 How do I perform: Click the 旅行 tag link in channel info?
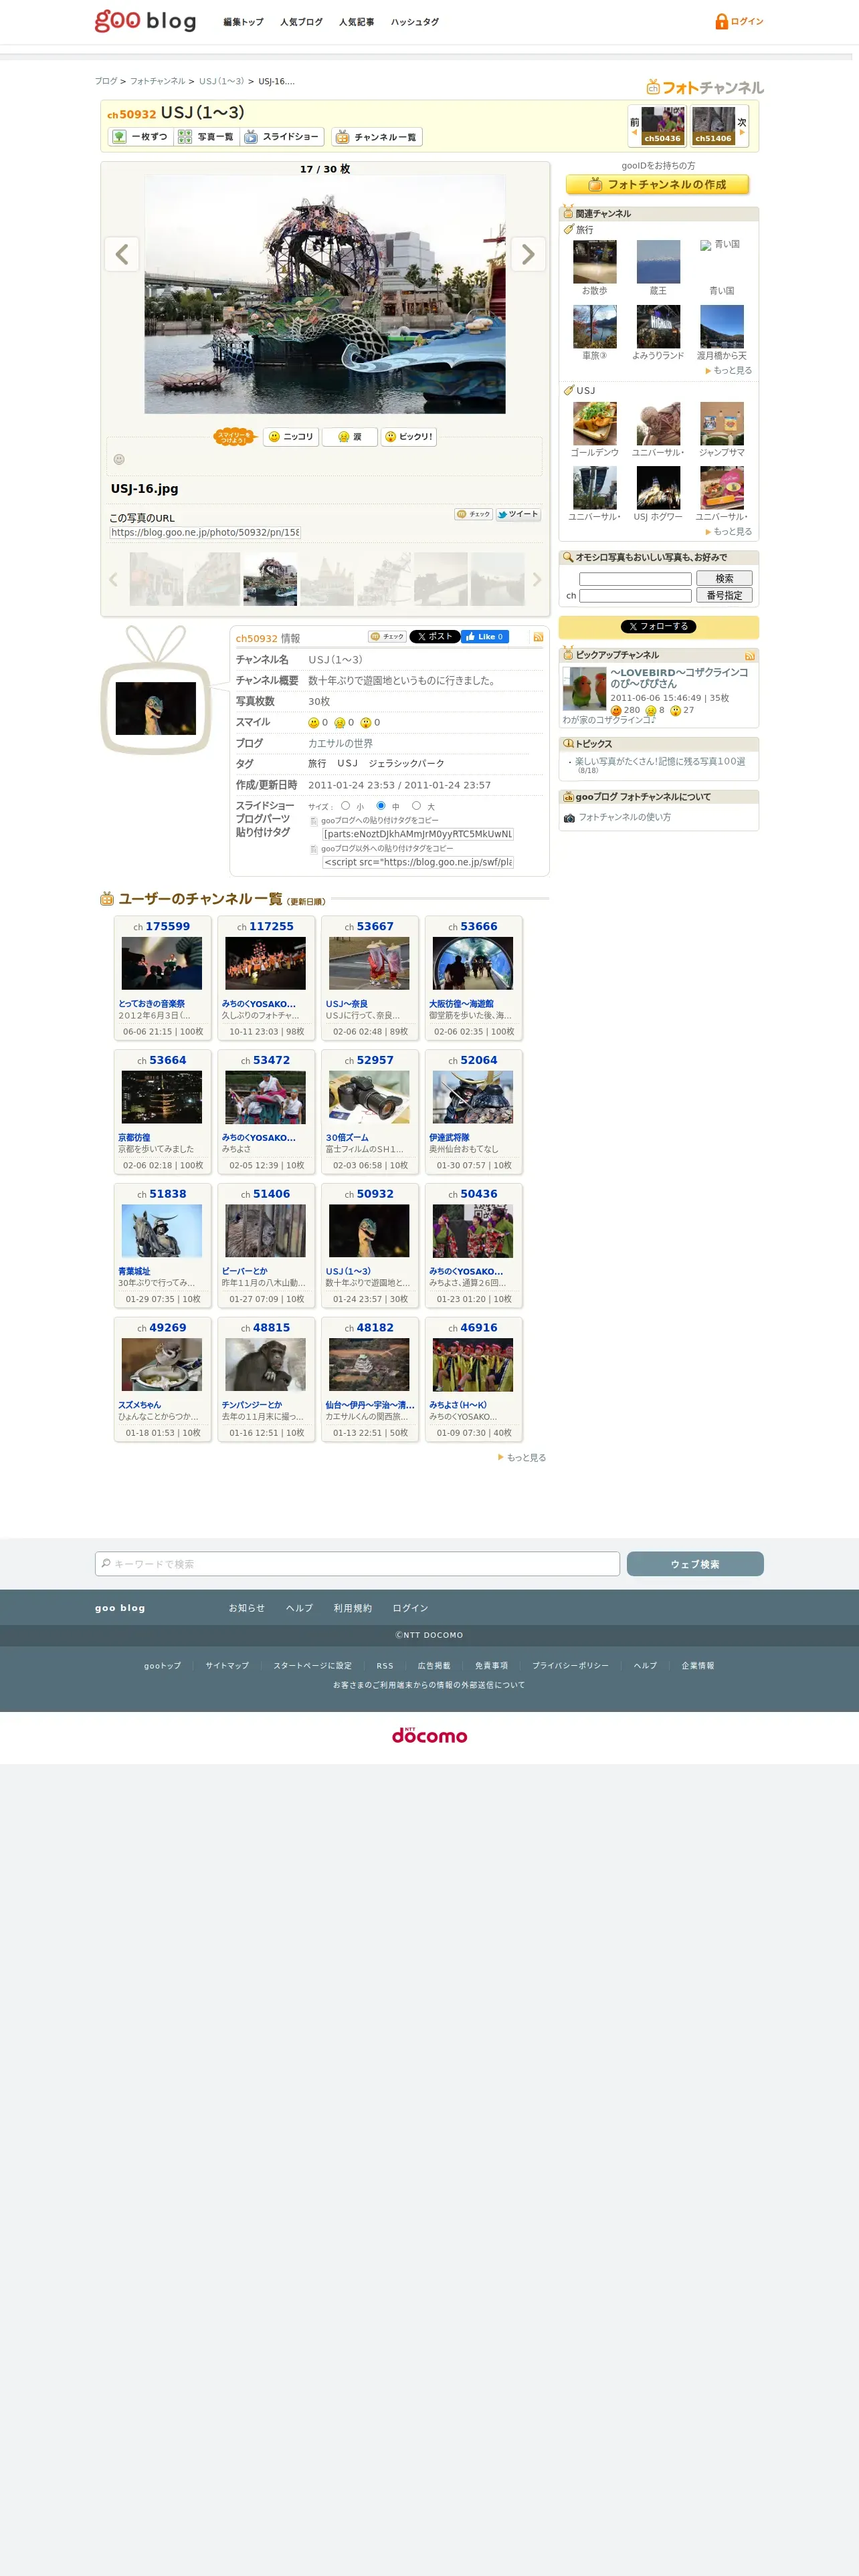(317, 764)
